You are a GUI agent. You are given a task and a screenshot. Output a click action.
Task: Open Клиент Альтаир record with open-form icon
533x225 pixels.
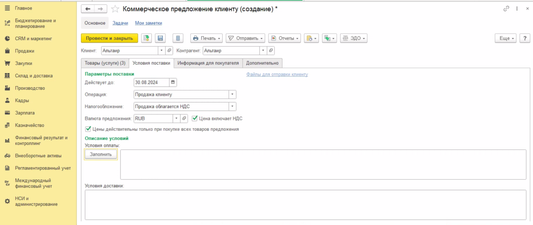coord(169,51)
